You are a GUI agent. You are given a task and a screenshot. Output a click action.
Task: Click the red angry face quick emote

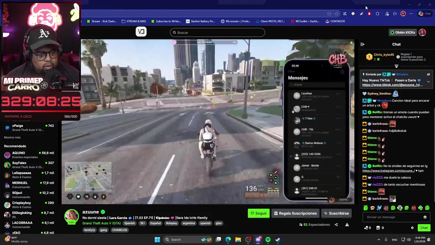[x=414, y=208]
